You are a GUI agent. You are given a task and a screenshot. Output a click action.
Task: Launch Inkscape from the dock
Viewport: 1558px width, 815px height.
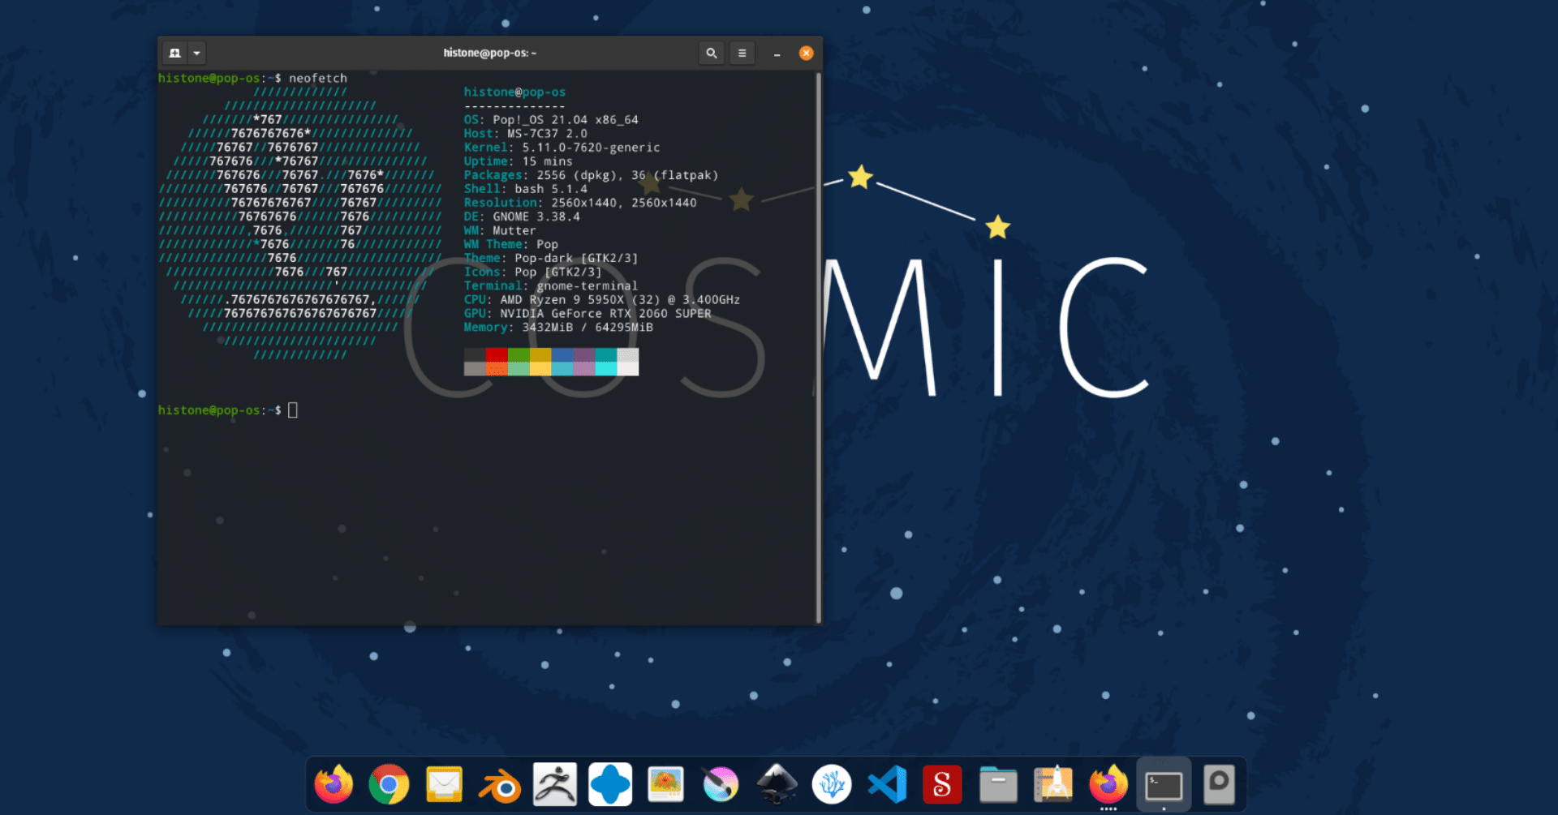click(x=777, y=784)
